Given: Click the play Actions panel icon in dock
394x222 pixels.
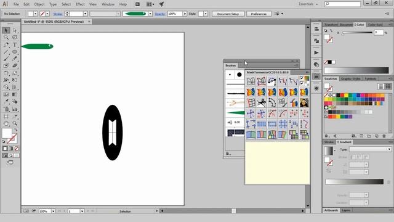Looking at the screenshot, I should pyautogui.click(x=316, y=52).
